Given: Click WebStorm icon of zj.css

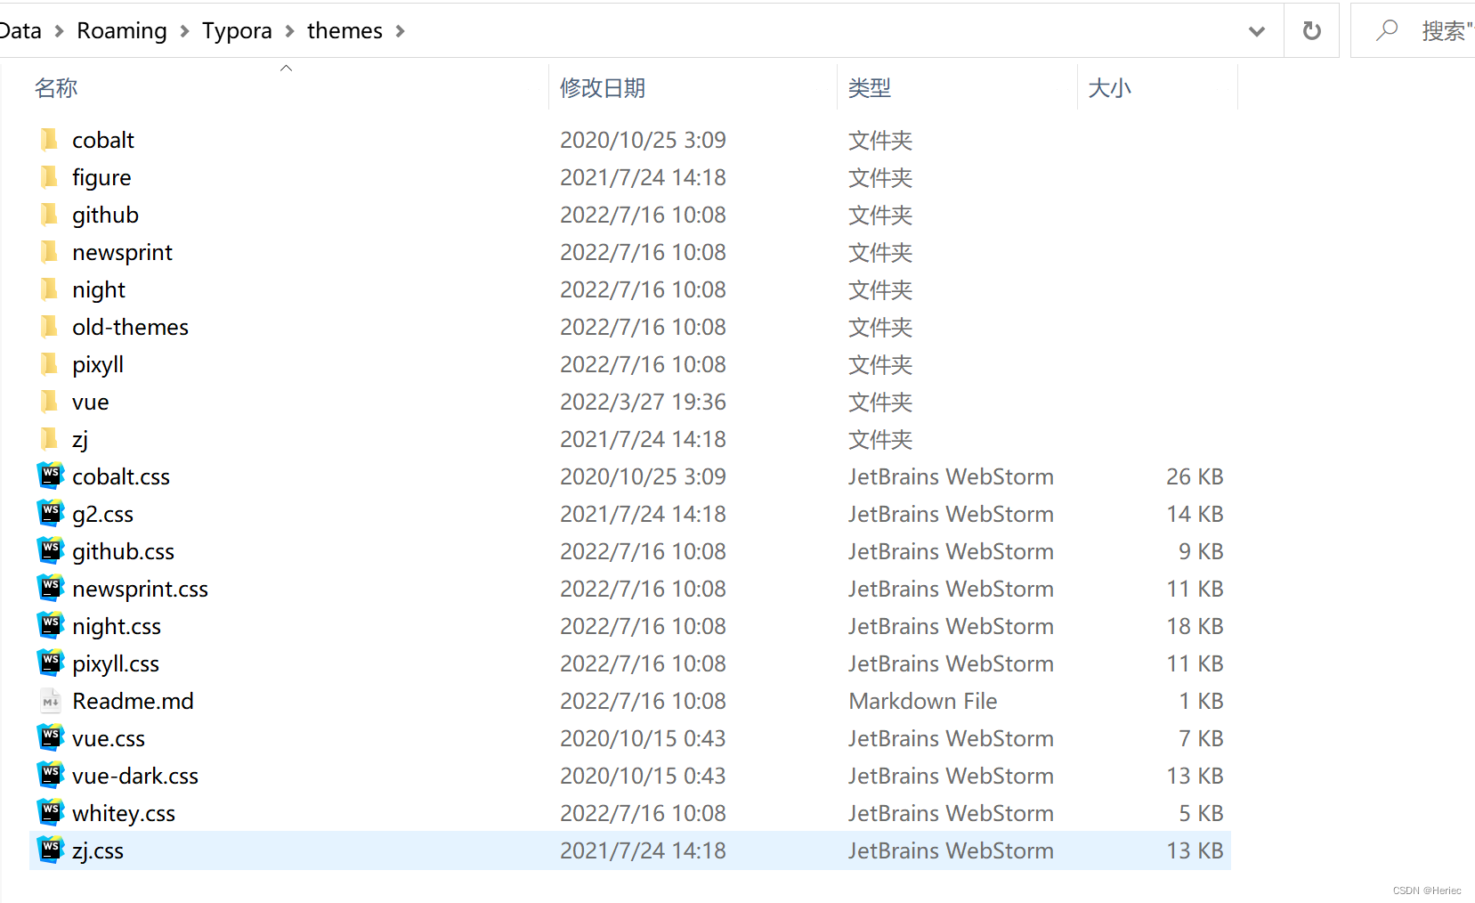Looking at the screenshot, I should tap(51, 850).
